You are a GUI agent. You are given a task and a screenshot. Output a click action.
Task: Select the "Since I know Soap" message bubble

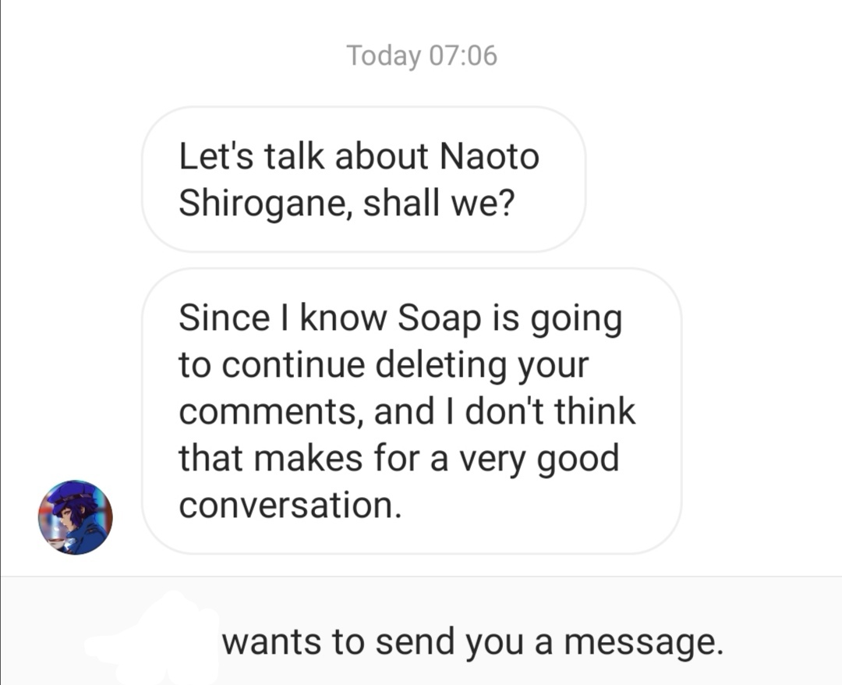(x=412, y=411)
